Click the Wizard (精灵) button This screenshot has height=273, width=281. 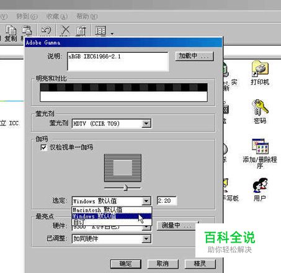tap(200, 264)
